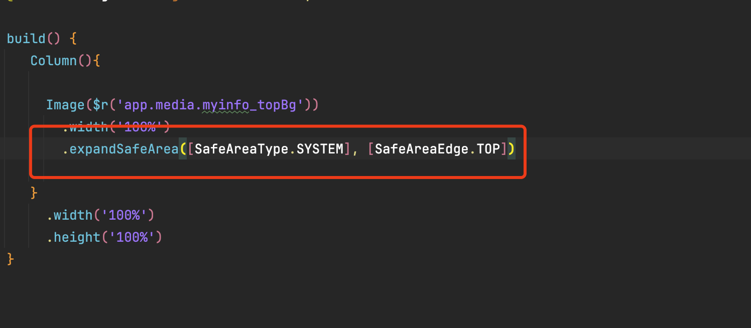Screen dimensions: 751x328
Task: Click the opening brace after Column()
Action: click(x=97, y=61)
